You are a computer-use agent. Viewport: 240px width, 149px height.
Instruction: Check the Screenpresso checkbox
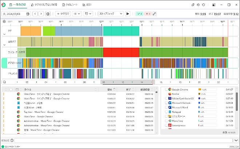166,125
